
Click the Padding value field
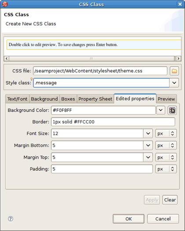[102, 169]
